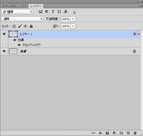Lock transparent pixels checkerboard icon
The image size is (143, 136).
click(14, 26)
